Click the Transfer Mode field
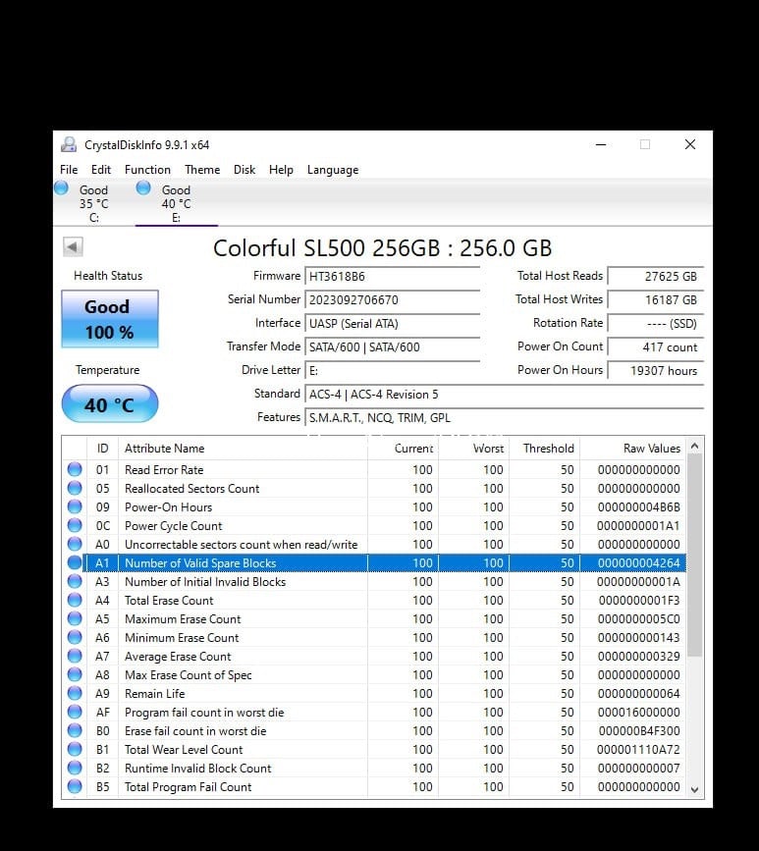This screenshot has height=851, width=759. tap(393, 346)
